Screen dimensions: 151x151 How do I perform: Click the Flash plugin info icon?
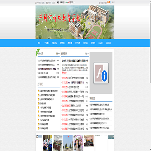click(x=101, y=73)
